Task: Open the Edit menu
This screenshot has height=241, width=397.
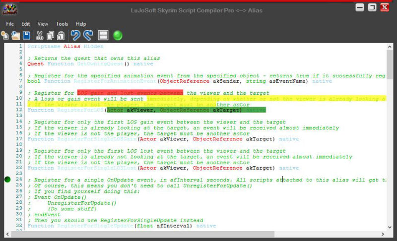Action: [25, 24]
